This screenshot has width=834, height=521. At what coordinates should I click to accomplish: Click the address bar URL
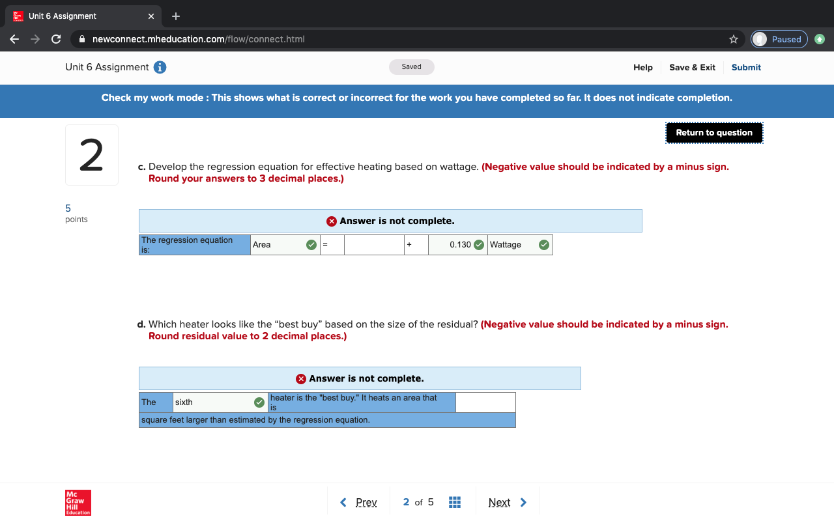click(199, 39)
